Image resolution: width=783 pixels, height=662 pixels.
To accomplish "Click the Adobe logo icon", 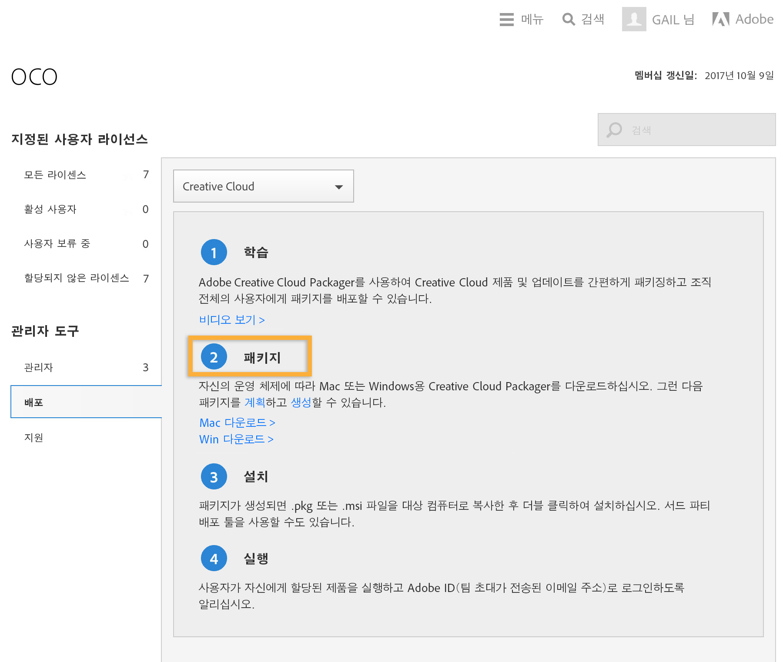I will pos(721,19).
